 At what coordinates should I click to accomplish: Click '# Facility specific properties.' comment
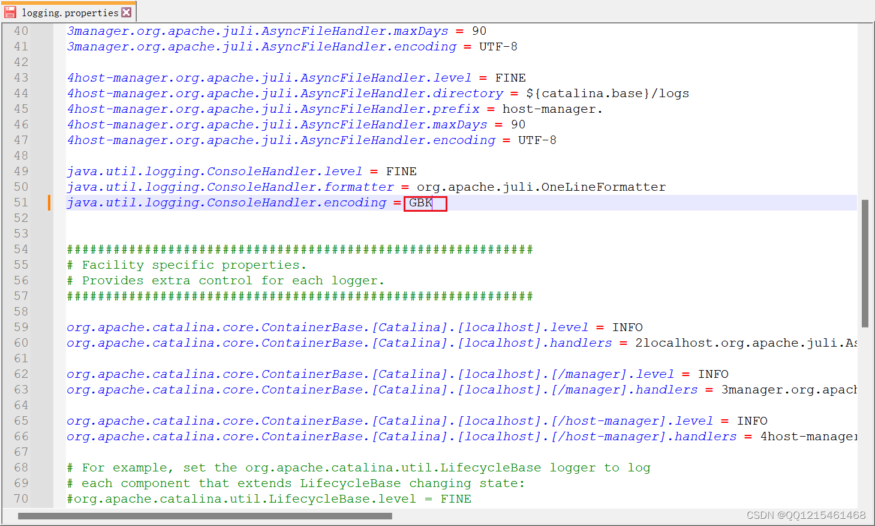187,265
